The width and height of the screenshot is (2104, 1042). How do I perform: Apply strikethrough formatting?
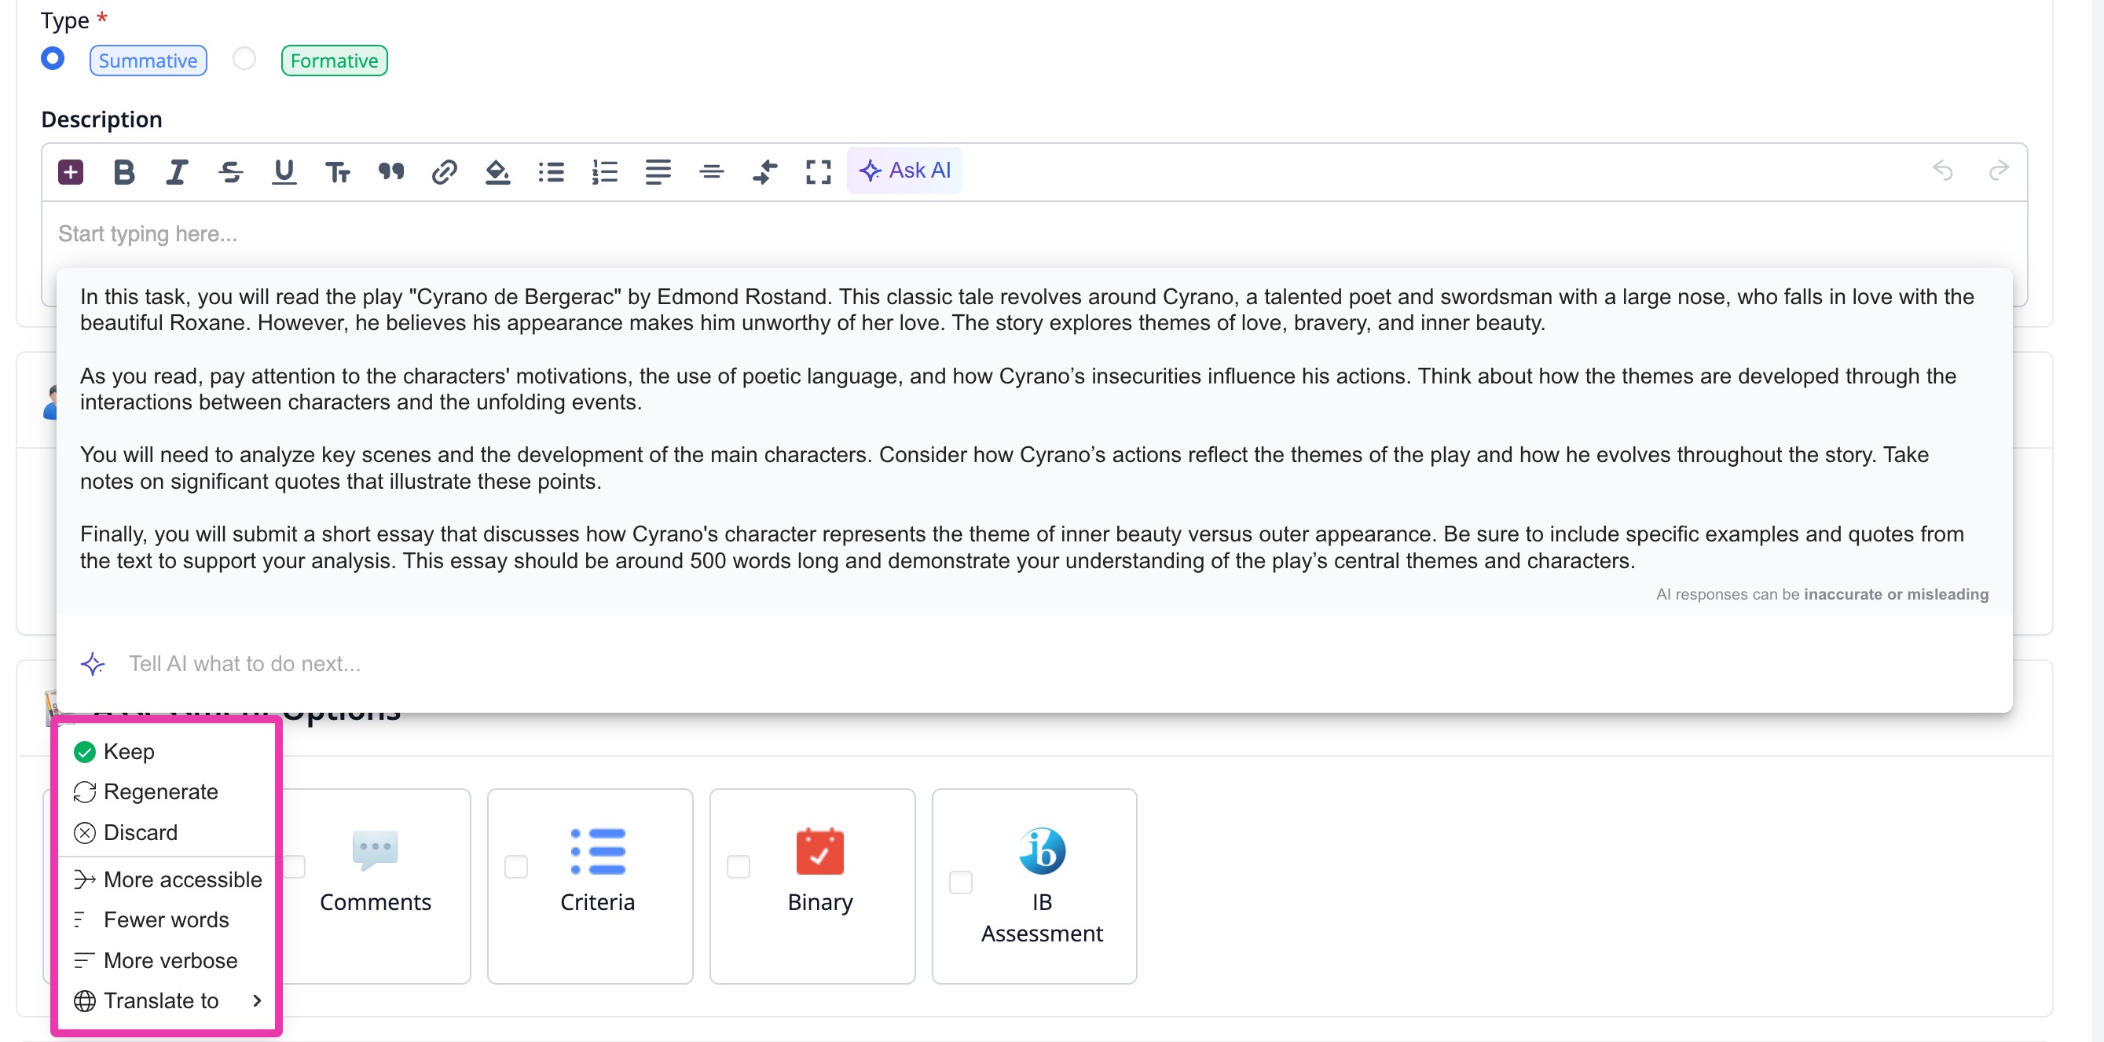pyautogui.click(x=231, y=171)
